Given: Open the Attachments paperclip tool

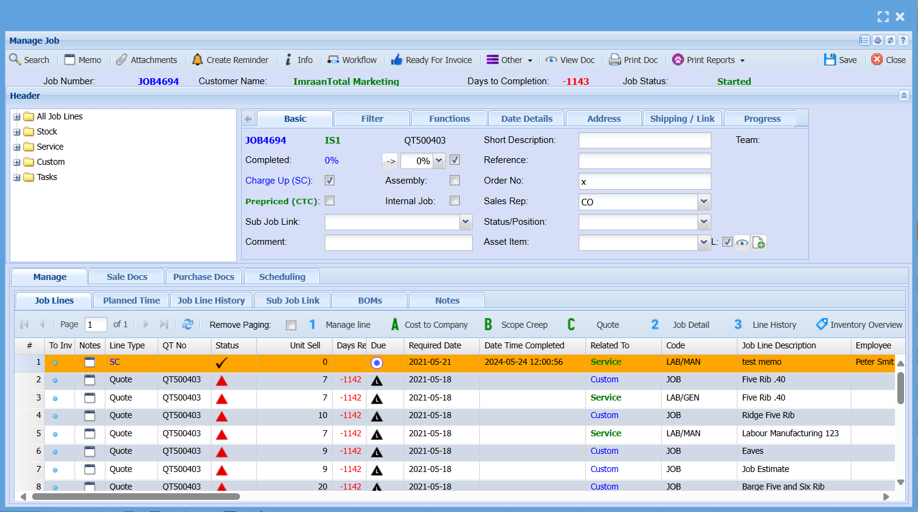Looking at the screenshot, I should [122, 59].
